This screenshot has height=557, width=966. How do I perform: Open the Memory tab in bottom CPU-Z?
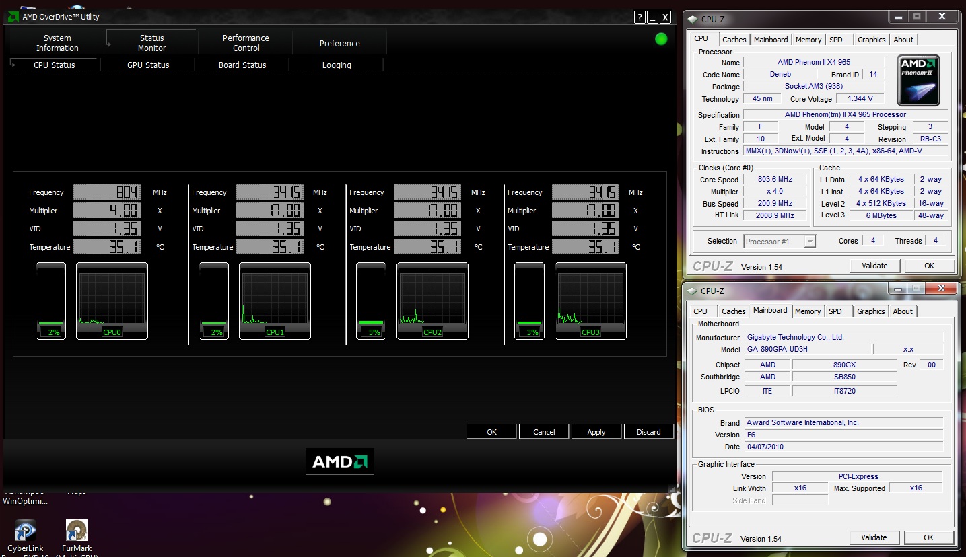(808, 311)
